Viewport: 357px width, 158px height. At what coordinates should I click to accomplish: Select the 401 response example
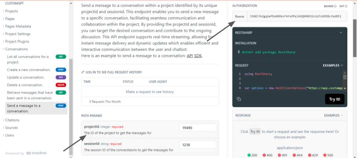pyautogui.click(x=283, y=155)
